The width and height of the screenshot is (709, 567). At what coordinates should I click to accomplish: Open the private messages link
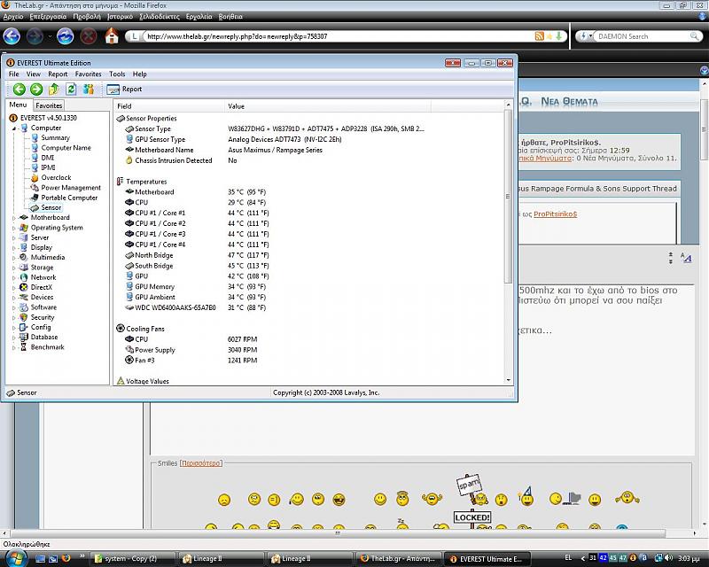point(545,159)
